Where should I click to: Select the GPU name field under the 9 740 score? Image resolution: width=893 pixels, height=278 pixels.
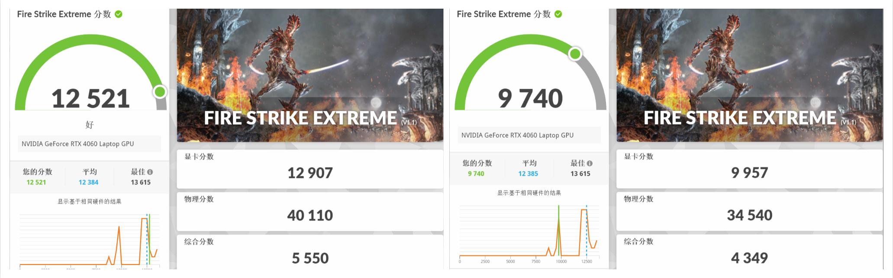point(529,135)
